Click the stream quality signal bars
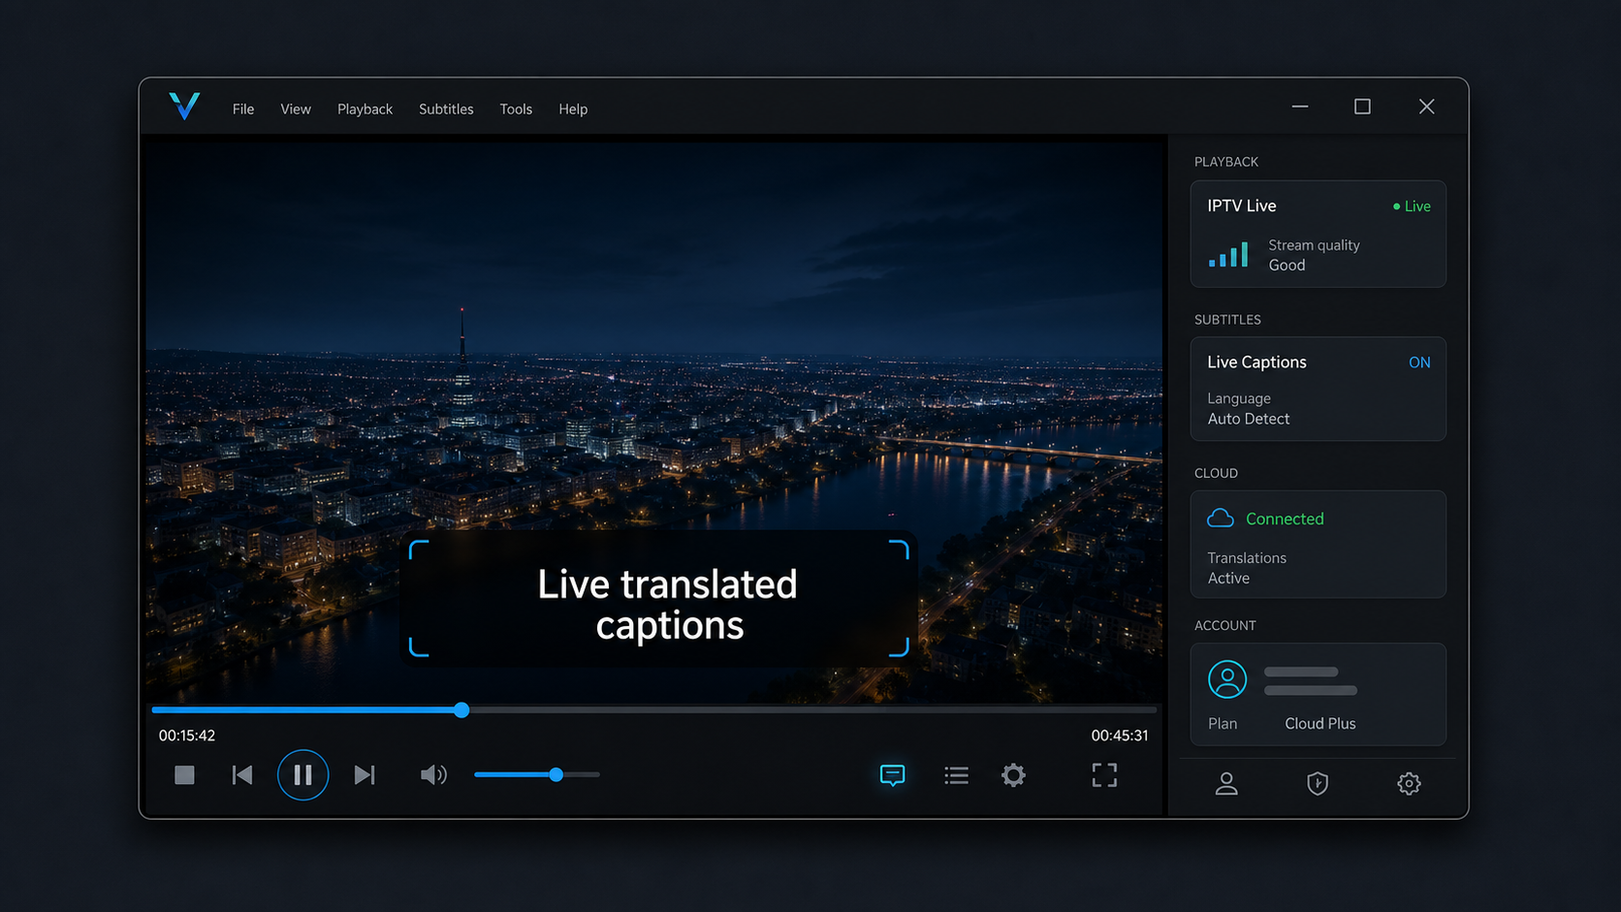The height and width of the screenshot is (912, 1621). pyautogui.click(x=1228, y=255)
